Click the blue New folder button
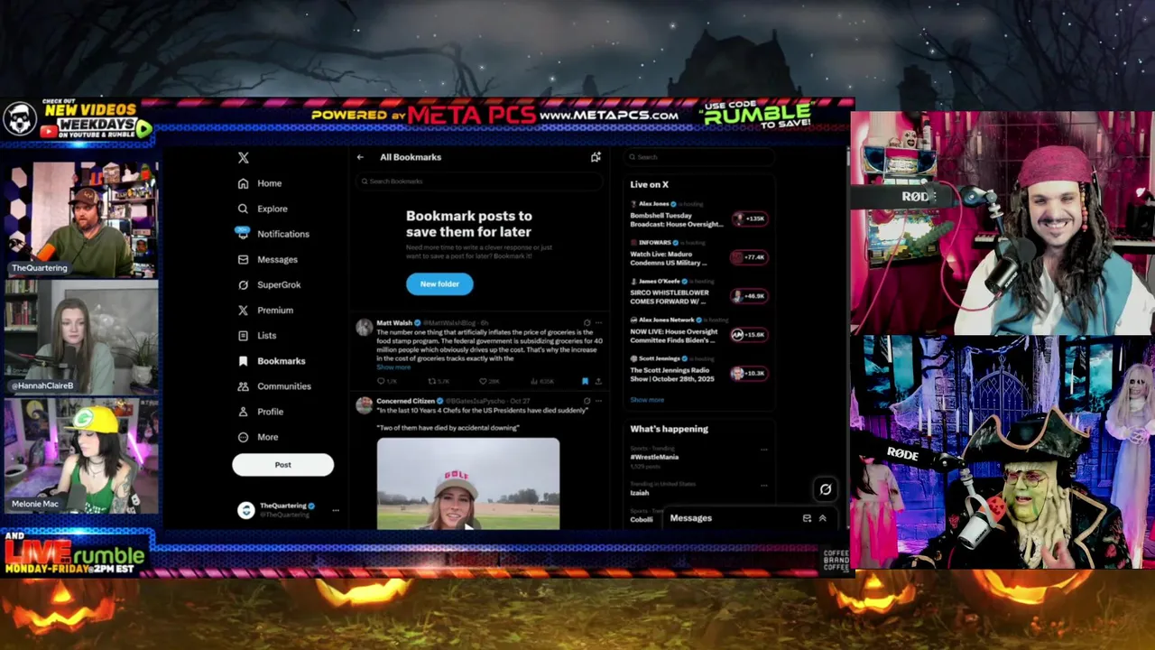1155x650 pixels. (439, 284)
